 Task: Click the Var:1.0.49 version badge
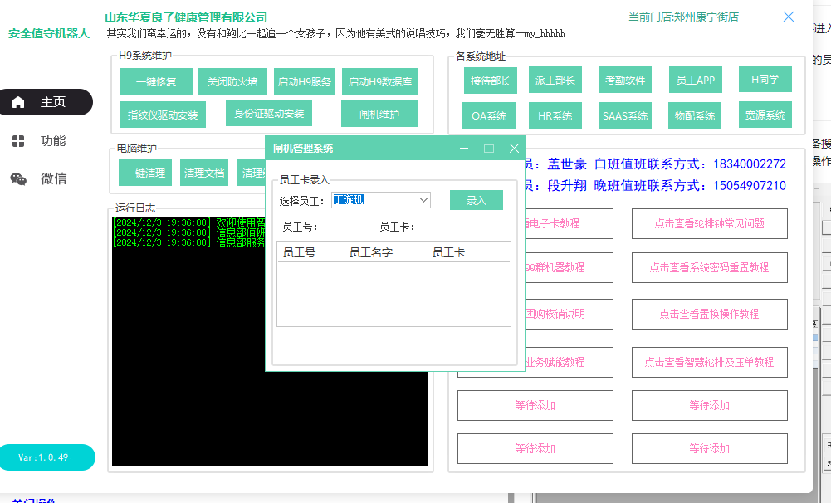pos(43,457)
